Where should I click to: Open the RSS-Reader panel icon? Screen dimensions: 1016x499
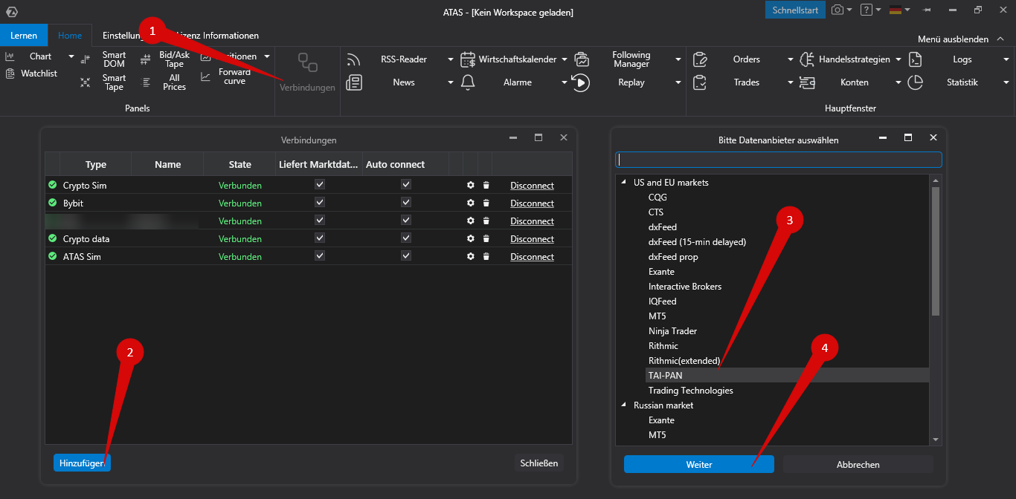pyautogui.click(x=354, y=59)
